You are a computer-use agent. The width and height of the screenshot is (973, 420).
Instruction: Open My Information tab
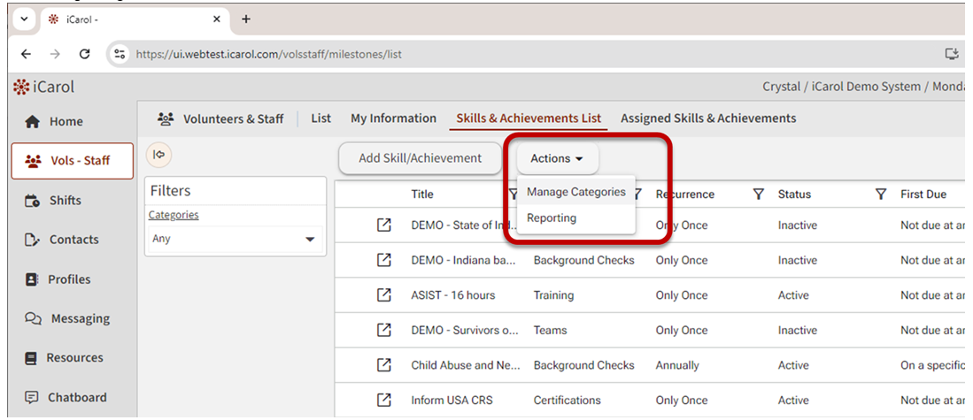[393, 118]
